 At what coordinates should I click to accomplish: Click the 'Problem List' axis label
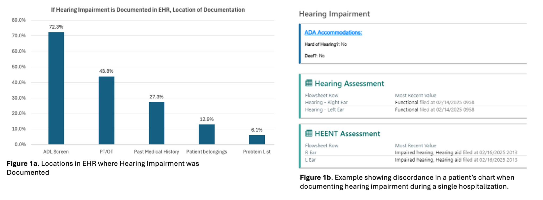point(257,152)
